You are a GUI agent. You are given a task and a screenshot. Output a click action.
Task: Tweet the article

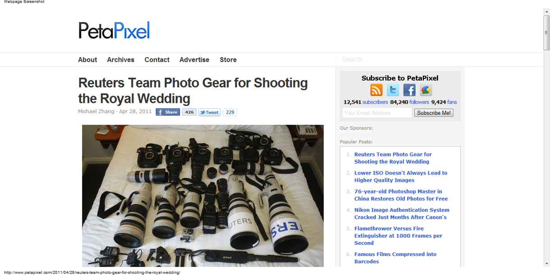[x=210, y=112]
